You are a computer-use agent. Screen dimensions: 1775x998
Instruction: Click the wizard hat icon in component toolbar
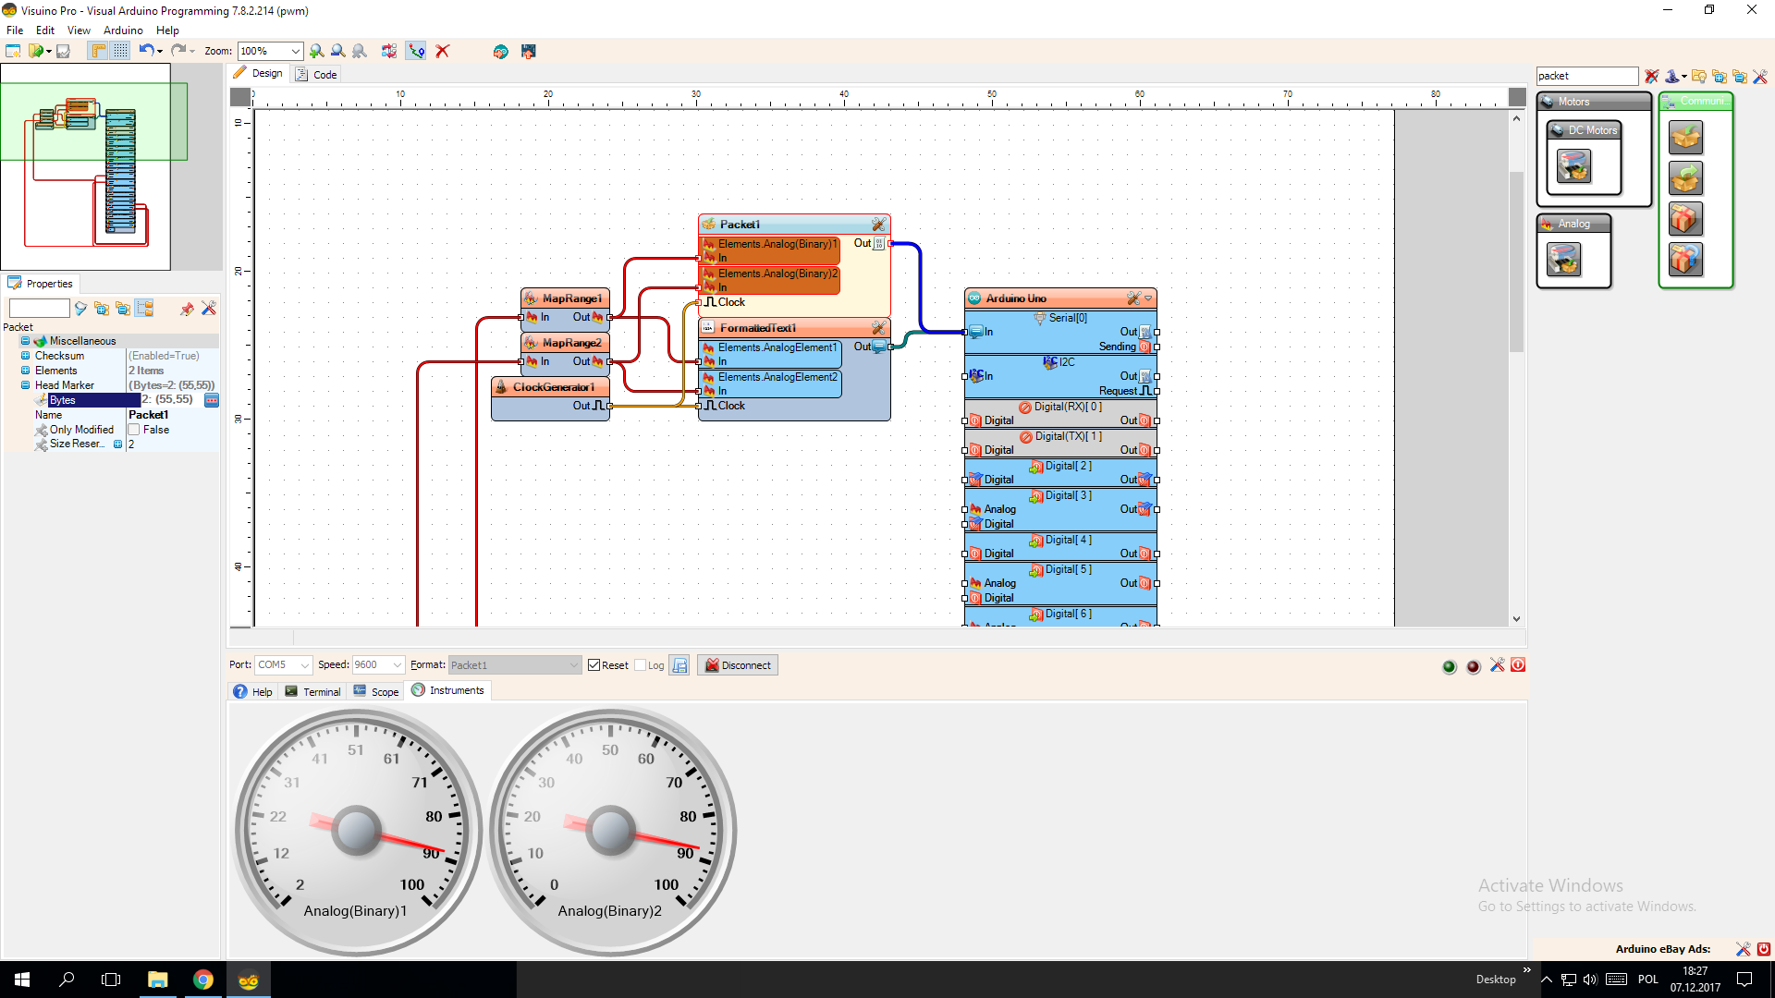point(1672,76)
